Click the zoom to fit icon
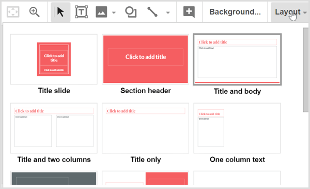This screenshot has height=189, width=310. (x=13, y=12)
